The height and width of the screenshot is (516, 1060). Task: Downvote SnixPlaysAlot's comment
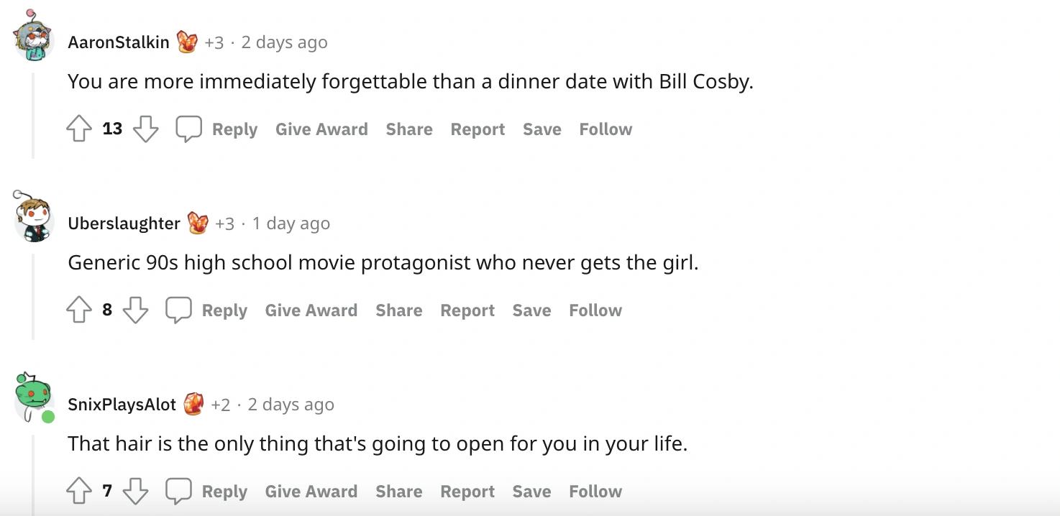(135, 492)
